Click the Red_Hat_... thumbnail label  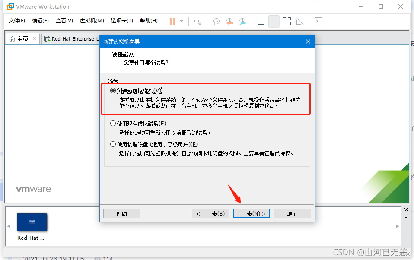click(x=31, y=238)
